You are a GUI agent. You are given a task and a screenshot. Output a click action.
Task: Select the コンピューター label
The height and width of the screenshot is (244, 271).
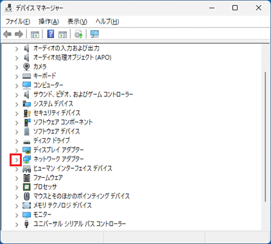pyautogui.click(x=48, y=85)
